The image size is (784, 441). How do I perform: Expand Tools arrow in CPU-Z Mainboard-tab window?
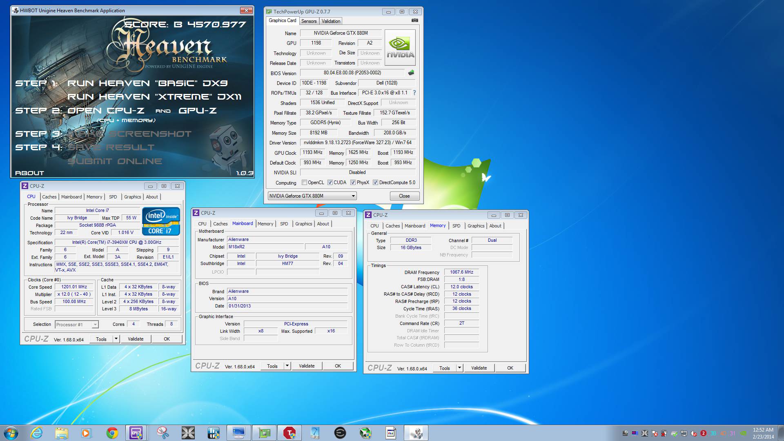pos(287,366)
